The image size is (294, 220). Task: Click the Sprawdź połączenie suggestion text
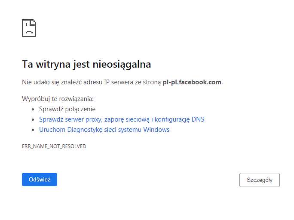click(x=67, y=109)
